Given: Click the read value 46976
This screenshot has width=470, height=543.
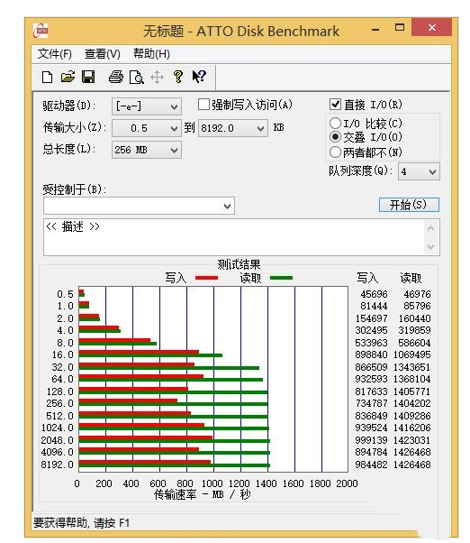Looking at the screenshot, I should [x=417, y=294].
